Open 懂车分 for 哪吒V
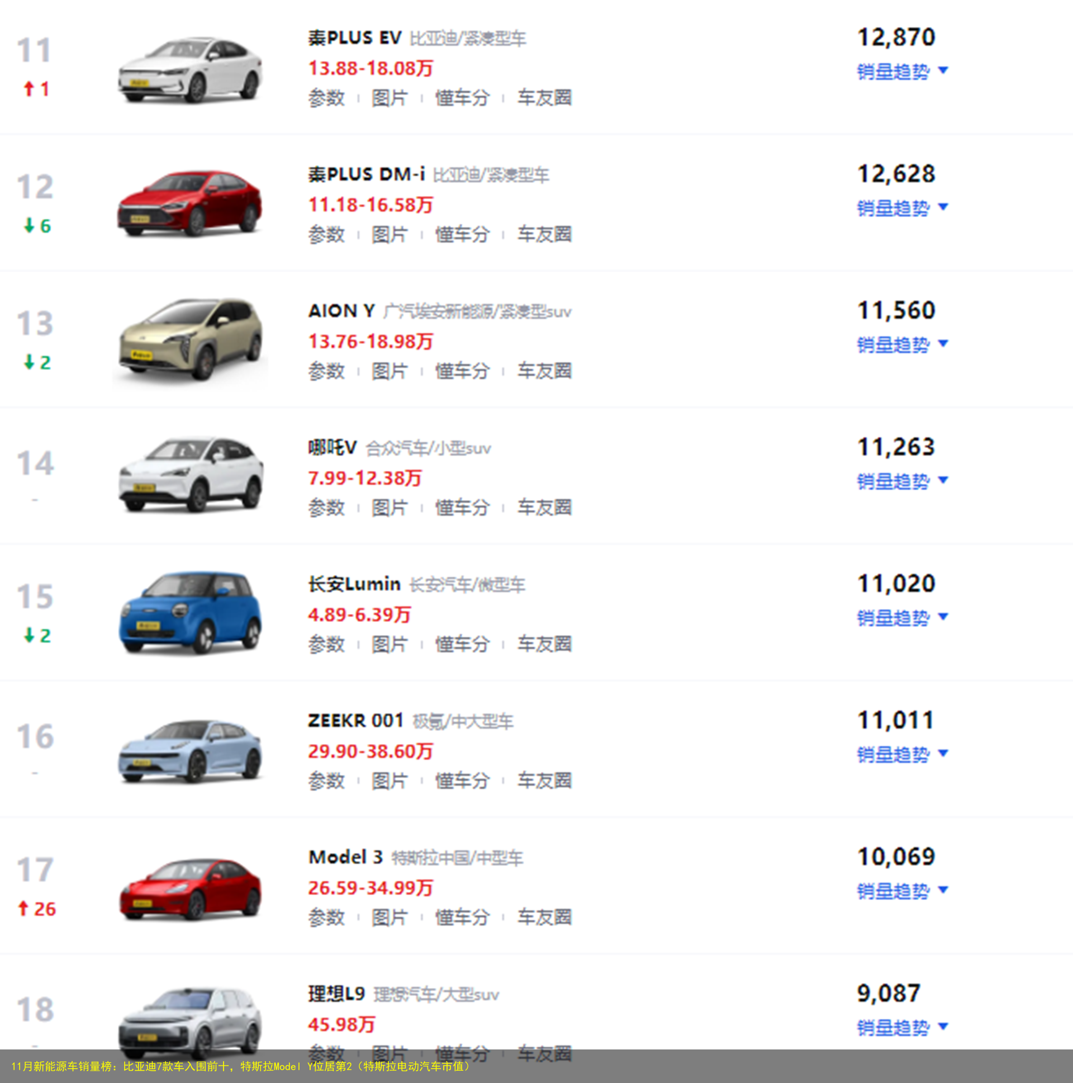This screenshot has height=1083, width=1073. pos(463,508)
